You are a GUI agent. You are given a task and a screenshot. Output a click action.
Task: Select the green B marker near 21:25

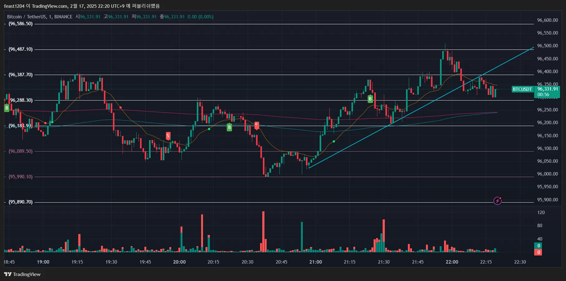370,99
